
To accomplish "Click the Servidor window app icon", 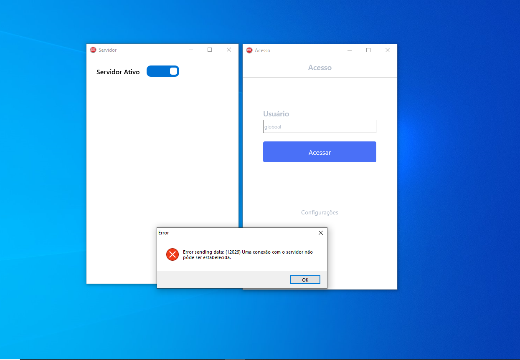I will pos(93,50).
